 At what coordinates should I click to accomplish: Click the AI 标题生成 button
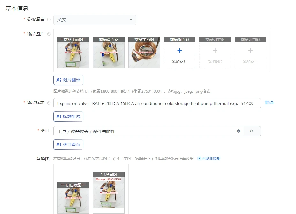pyautogui.click(x=68, y=117)
